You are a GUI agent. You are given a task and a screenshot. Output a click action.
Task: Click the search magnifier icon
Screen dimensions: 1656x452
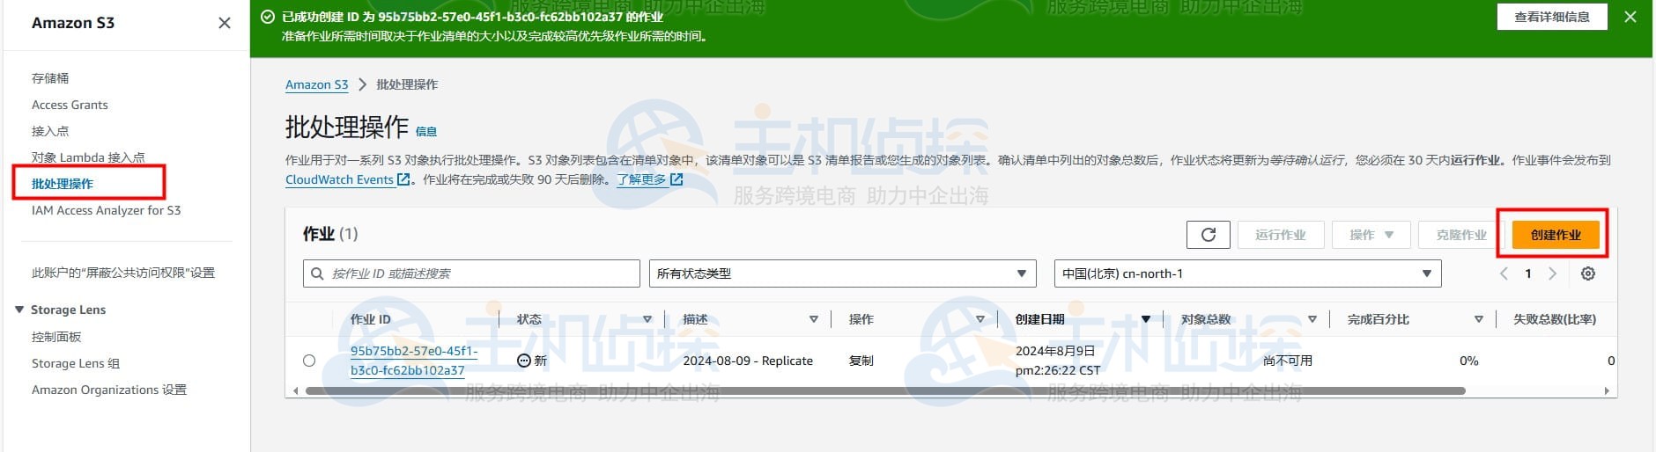click(317, 273)
